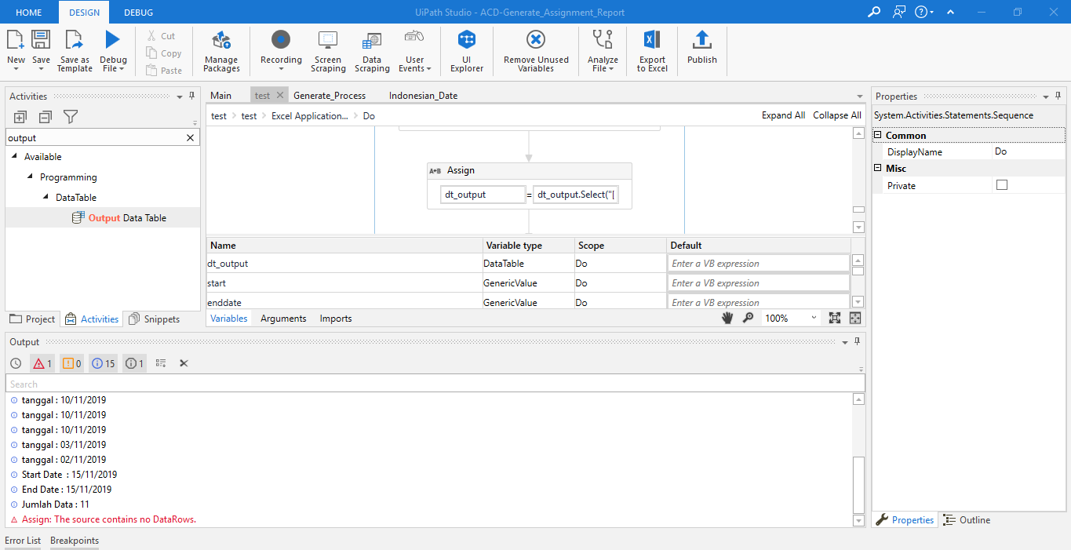Open Manage Packages
The height and width of the screenshot is (550, 1071).
(x=220, y=50)
